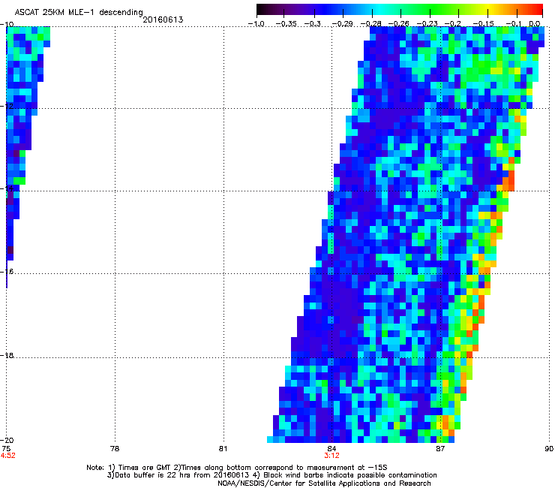555x488 pixels.
Task: Click the "-0.15" color scale label
Action: click(x=483, y=24)
